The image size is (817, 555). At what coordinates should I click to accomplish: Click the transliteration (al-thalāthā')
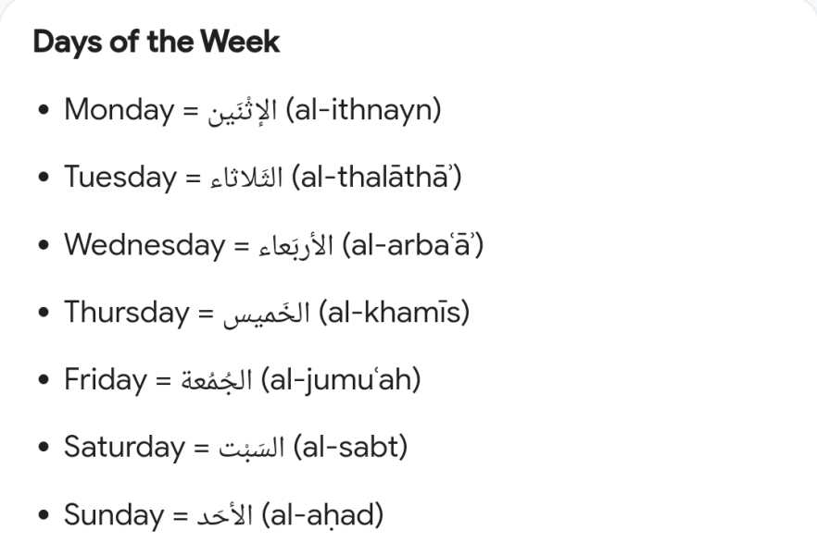coord(376,178)
